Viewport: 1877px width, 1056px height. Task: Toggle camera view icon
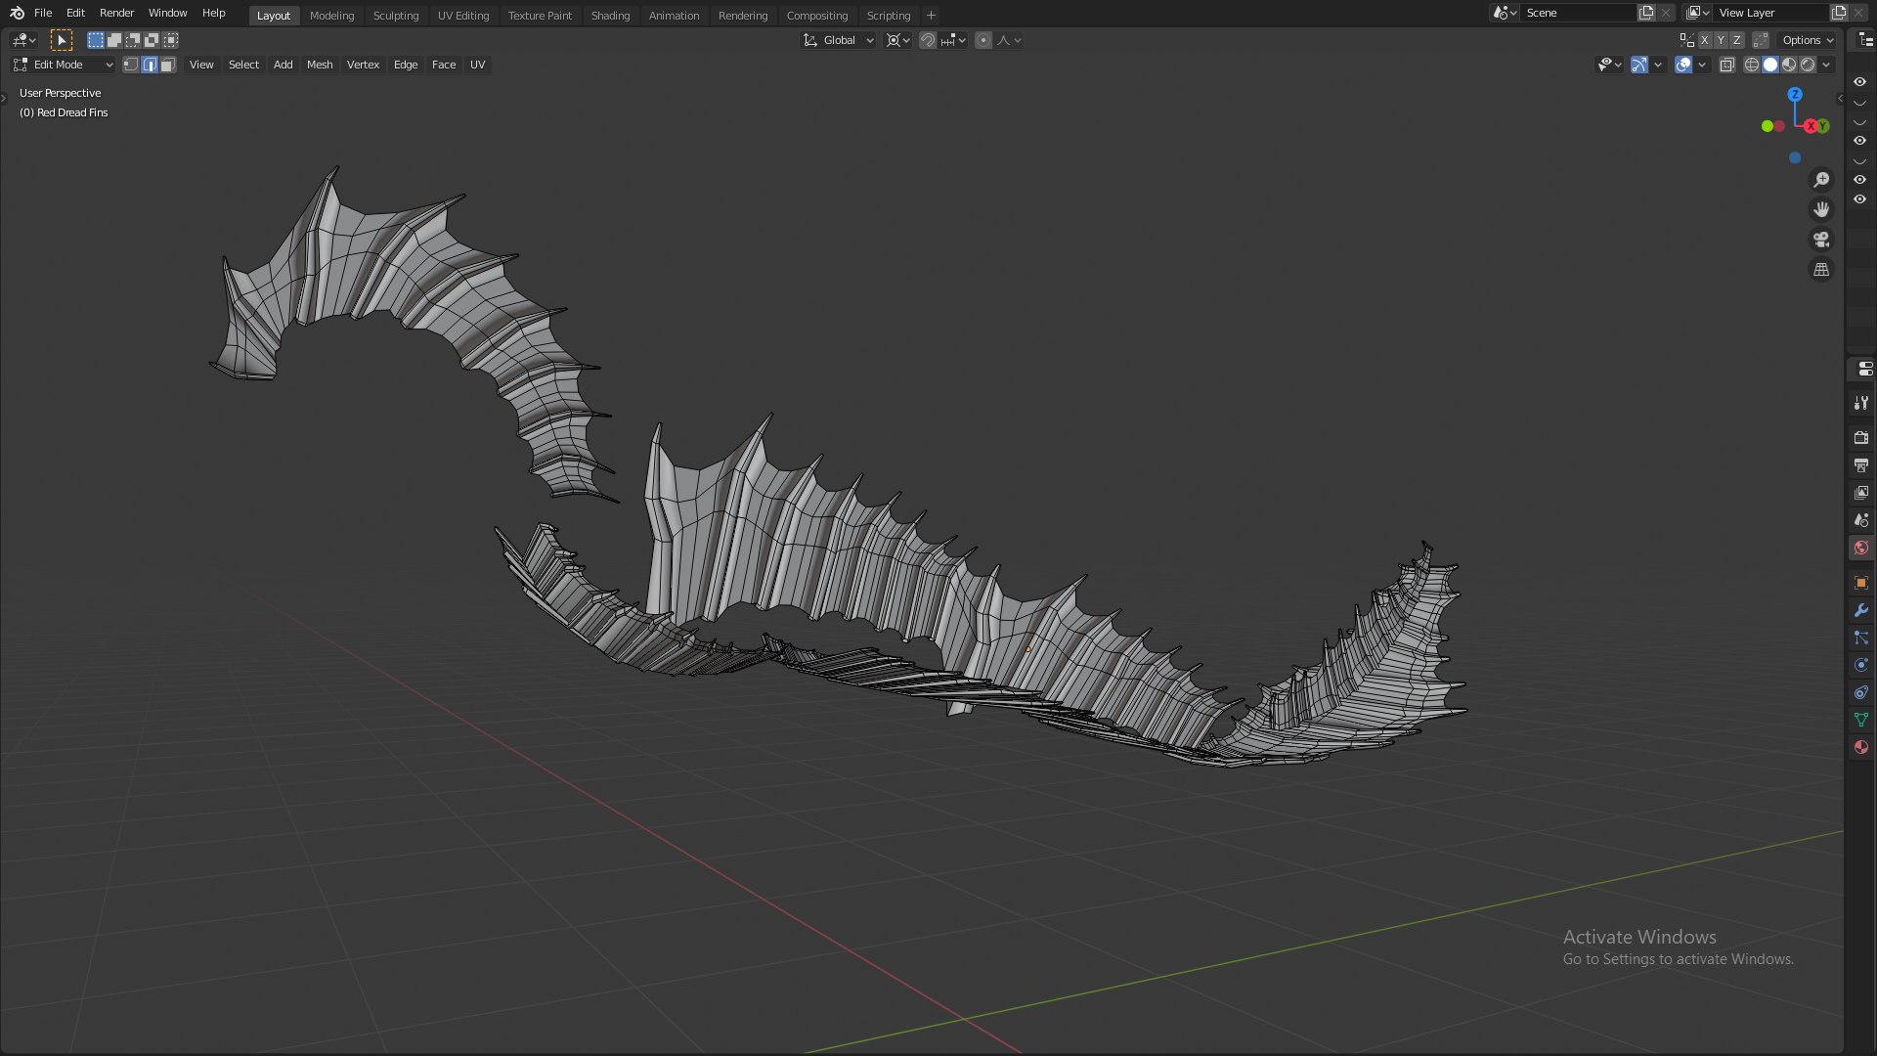tap(1821, 240)
